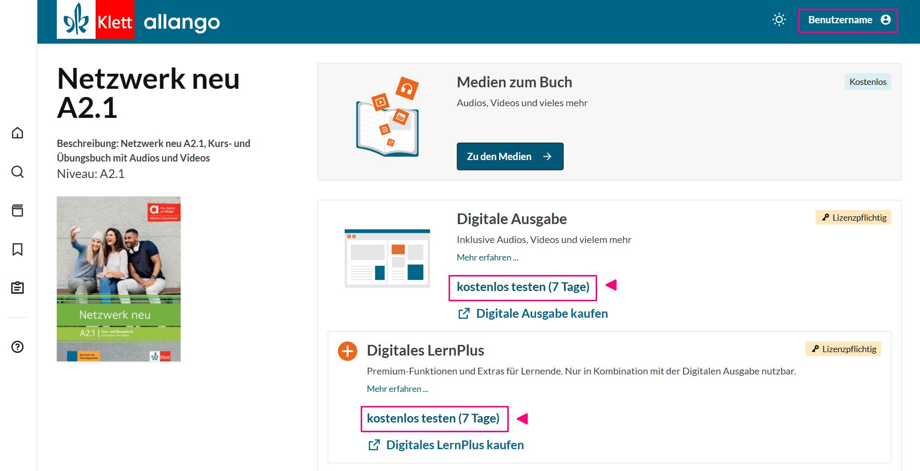The width and height of the screenshot is (920, 471).
Task: Click the orange plus icon beside Digitales LernPlus
Action: (348, 351)
